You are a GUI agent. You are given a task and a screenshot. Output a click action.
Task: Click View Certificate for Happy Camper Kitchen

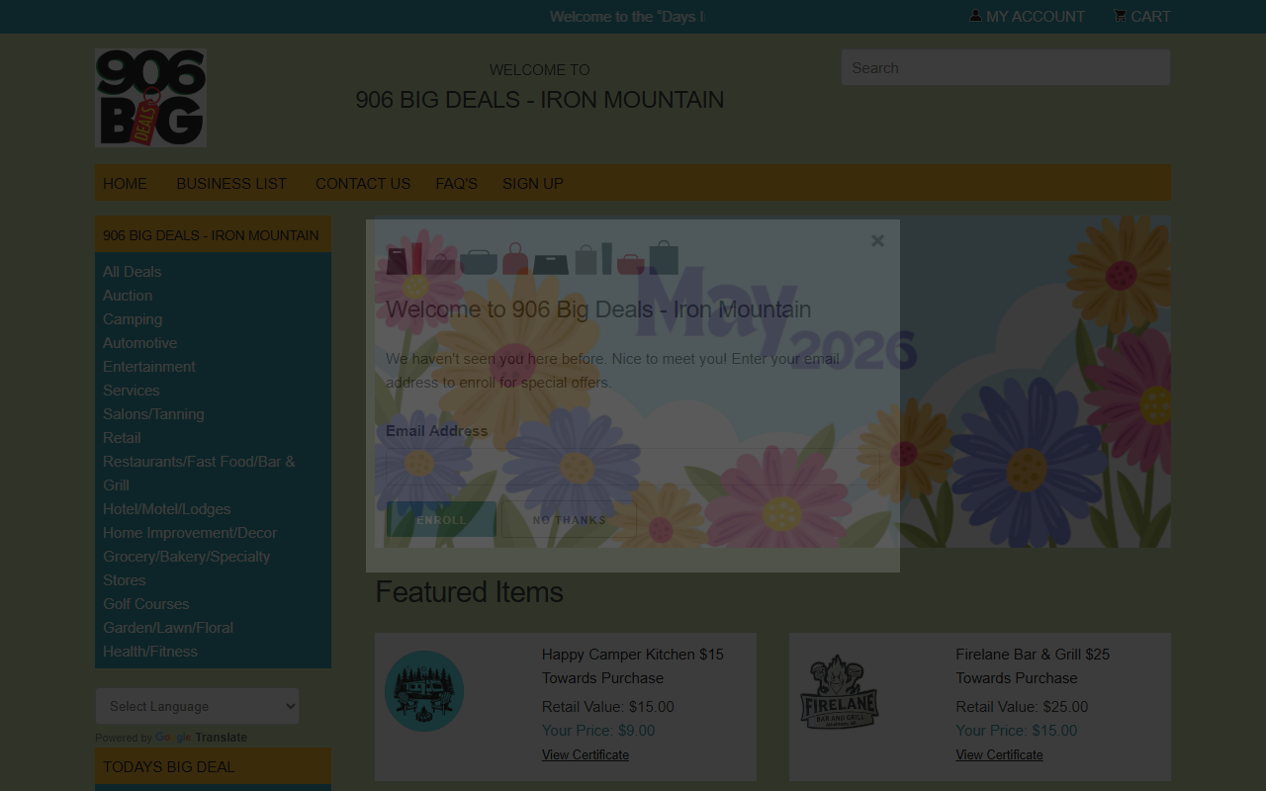pyautogui.click(x=586, y=754)
